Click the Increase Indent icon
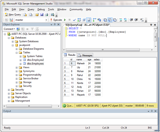 (136, 20)
